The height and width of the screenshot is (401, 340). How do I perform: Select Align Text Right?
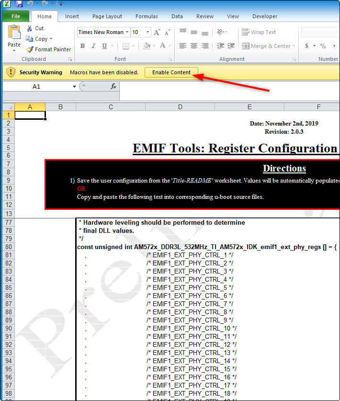pyautogui.click(x=205, y=46)
